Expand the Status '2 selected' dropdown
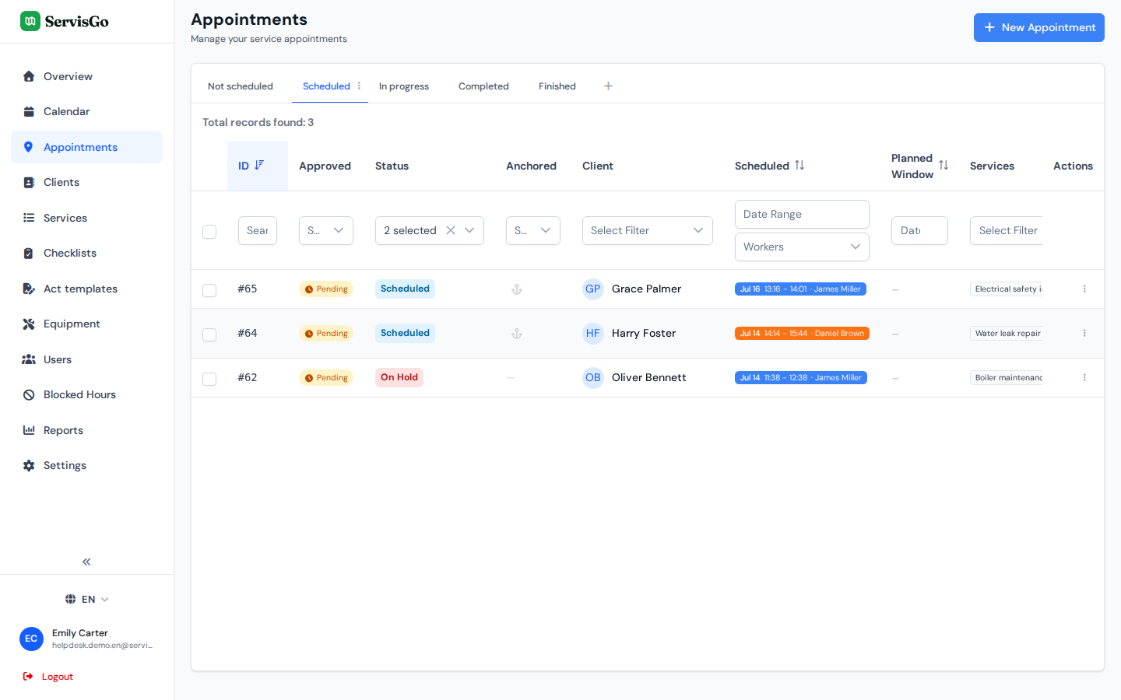1121x700 pixels. tap(469, 230)
